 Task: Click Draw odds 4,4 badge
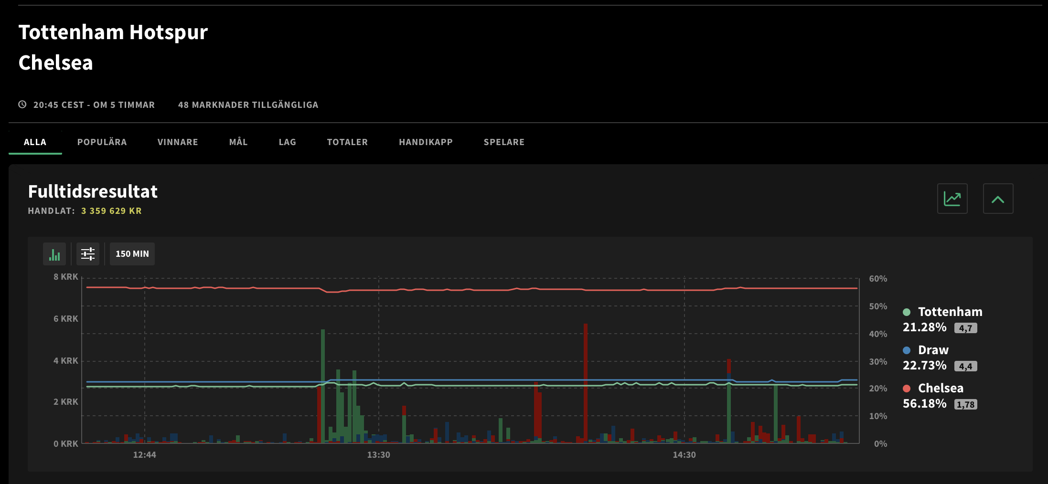pyautogui.click(x=965, y=366)
